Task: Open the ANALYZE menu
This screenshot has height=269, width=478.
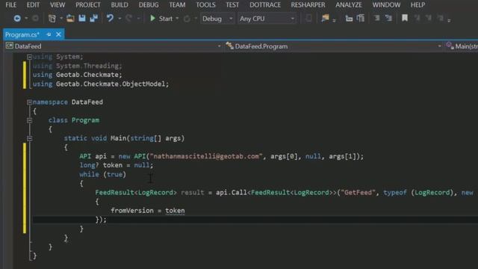Action: click(349, 5)
